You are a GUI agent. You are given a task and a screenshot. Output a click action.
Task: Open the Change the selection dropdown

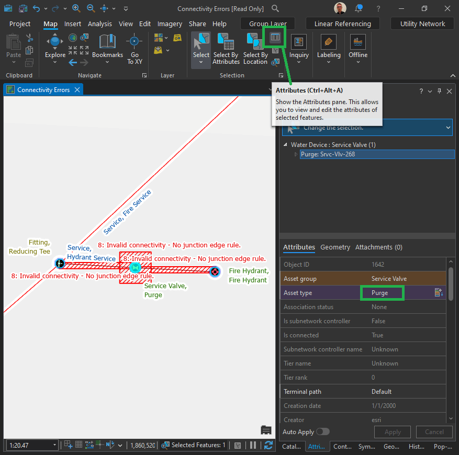tap(447, 128)
